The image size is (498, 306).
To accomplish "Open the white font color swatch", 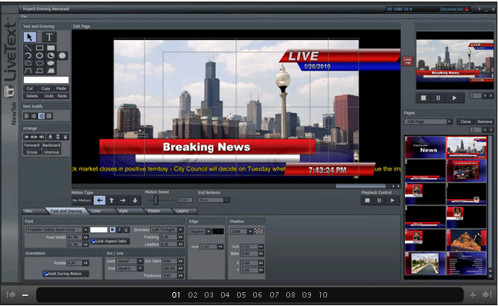I will click(99, 230).
